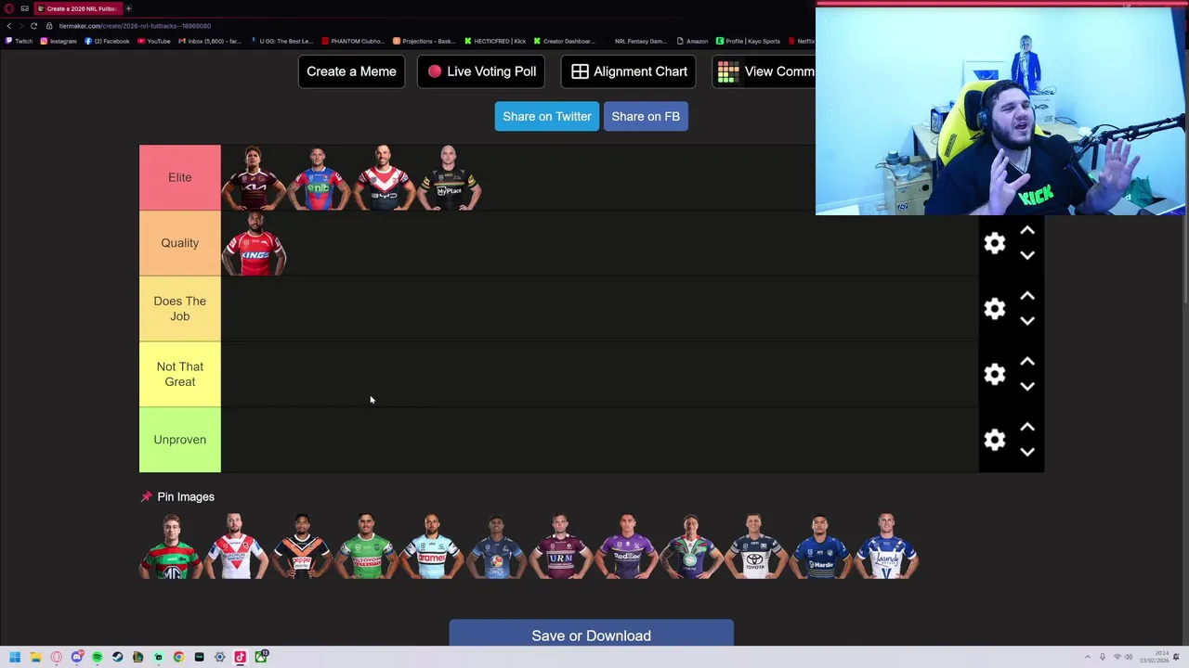
Task: Reload the page
Action: (33, 26)
